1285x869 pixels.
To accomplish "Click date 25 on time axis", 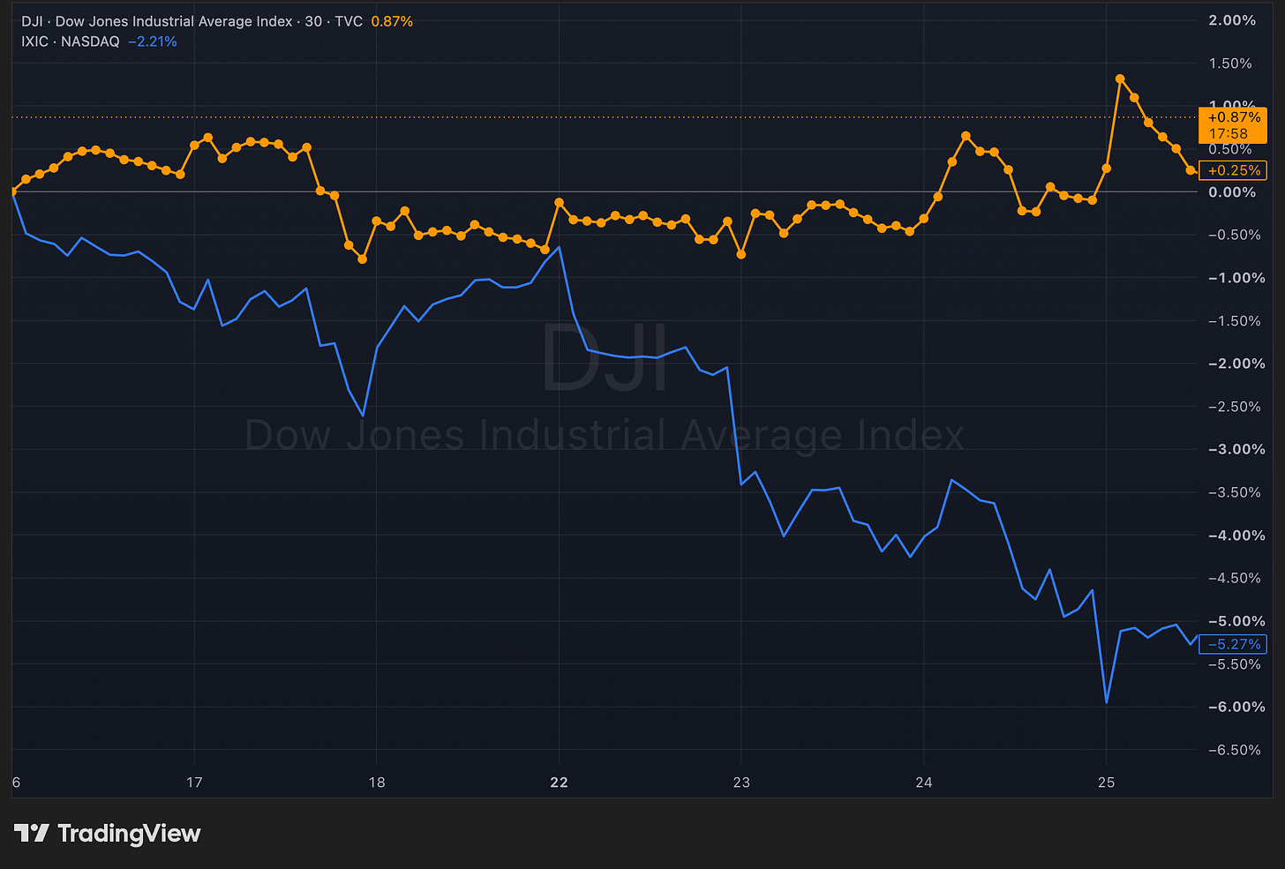I will [x=1106, y=783].
